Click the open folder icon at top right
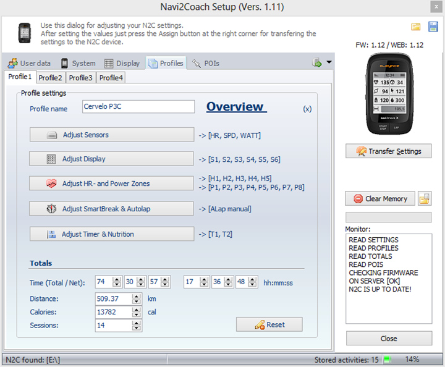445x367 pixels. coord(416,27)
